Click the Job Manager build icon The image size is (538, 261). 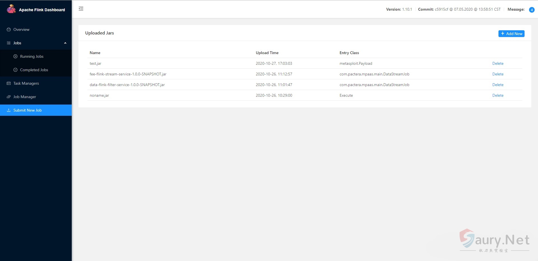tap(9, 97)
